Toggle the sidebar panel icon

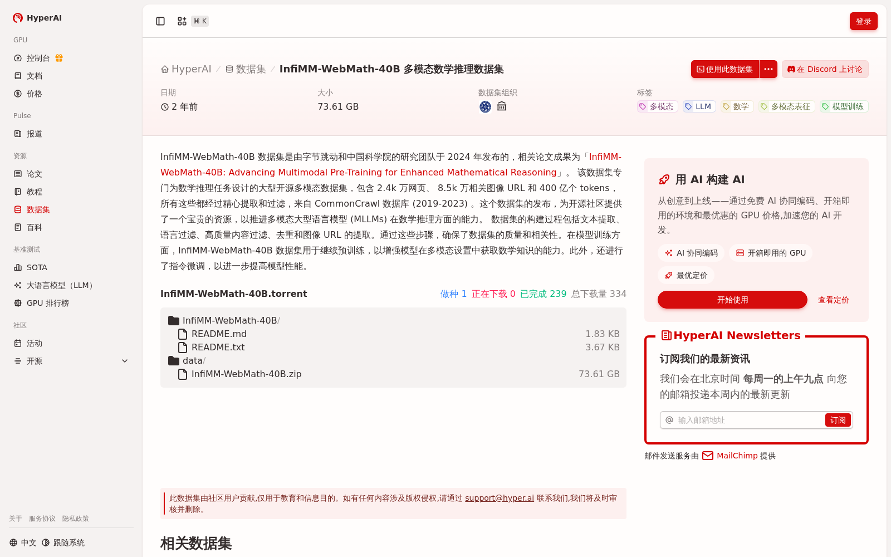click(x=160, y=21)
